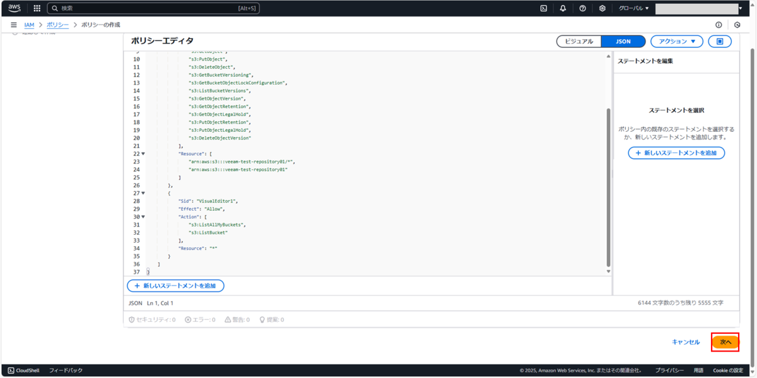Collapse the code fold at line 22
Viewport: 757px width, 378px height.
[143, 154]
